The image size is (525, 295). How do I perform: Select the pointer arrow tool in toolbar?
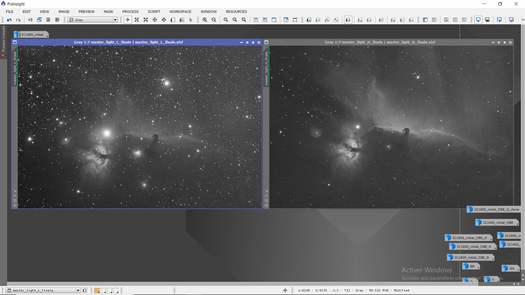coord(191,20)
